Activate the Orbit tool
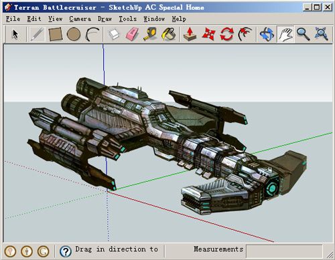 pyautogui.click(x=267, y=34)
